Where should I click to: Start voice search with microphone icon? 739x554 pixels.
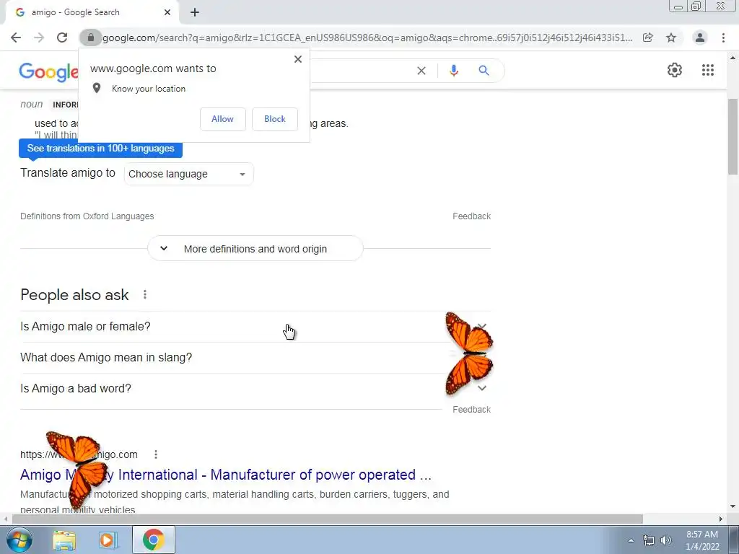point(454,71)
